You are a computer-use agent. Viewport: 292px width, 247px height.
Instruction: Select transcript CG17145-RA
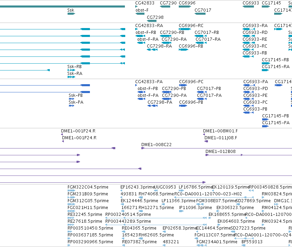pos(276,67)
